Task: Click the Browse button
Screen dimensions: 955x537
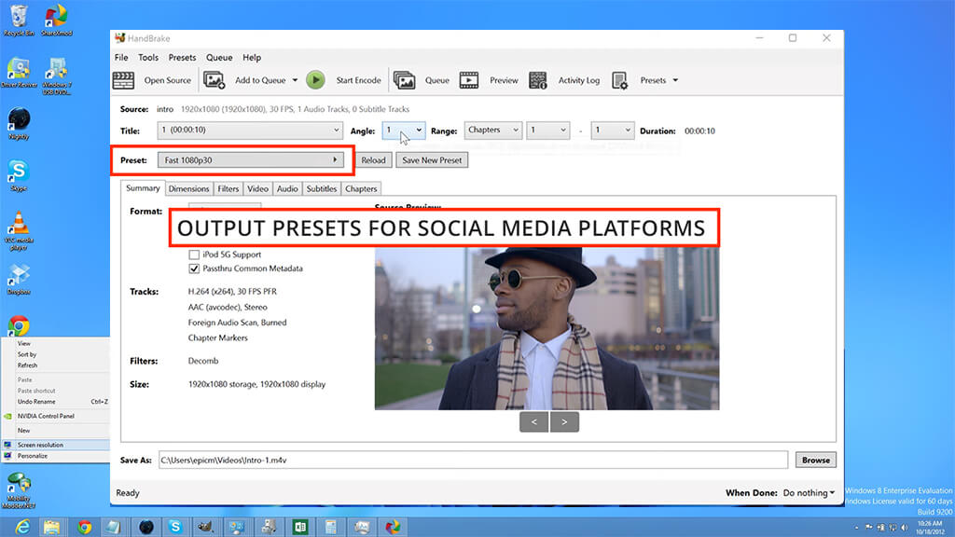Action: point(815,460)
